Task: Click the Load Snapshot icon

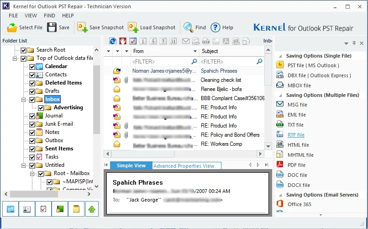Action: [x=133, y=27]
